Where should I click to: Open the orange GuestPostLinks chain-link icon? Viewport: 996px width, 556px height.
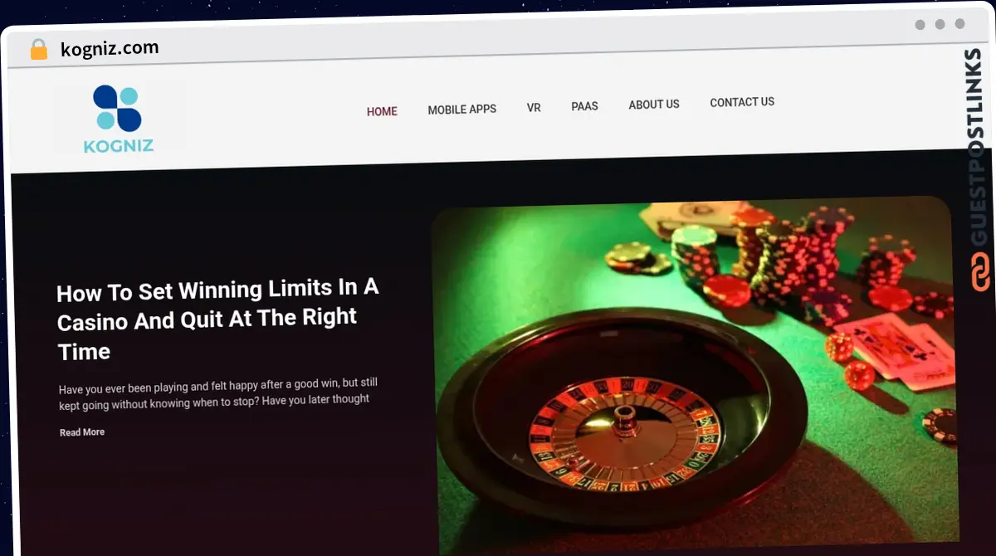(980, 272)
